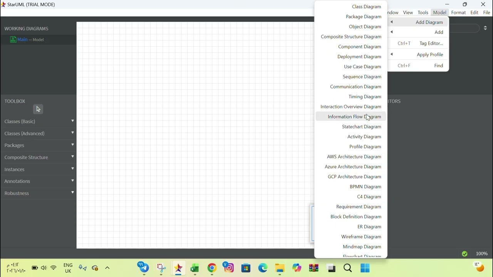
Task: Select Composite Structure Diagram
Action: coord(351,37)
